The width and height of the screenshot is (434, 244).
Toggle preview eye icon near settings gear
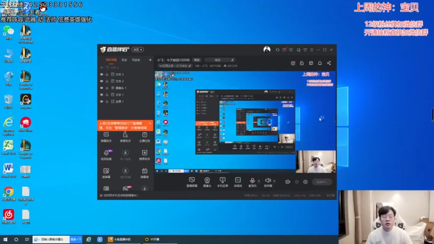coord(297,182)
